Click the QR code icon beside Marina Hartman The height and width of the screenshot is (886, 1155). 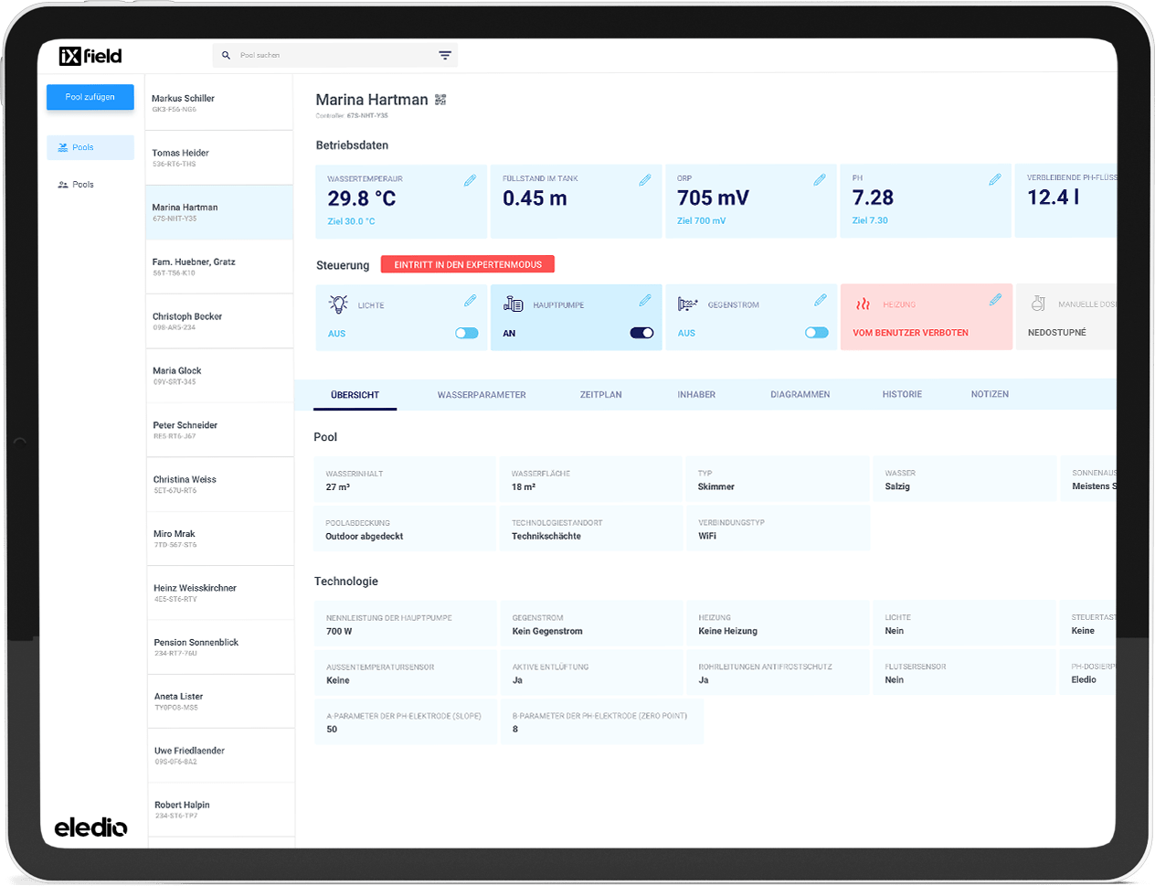point(440,100)
